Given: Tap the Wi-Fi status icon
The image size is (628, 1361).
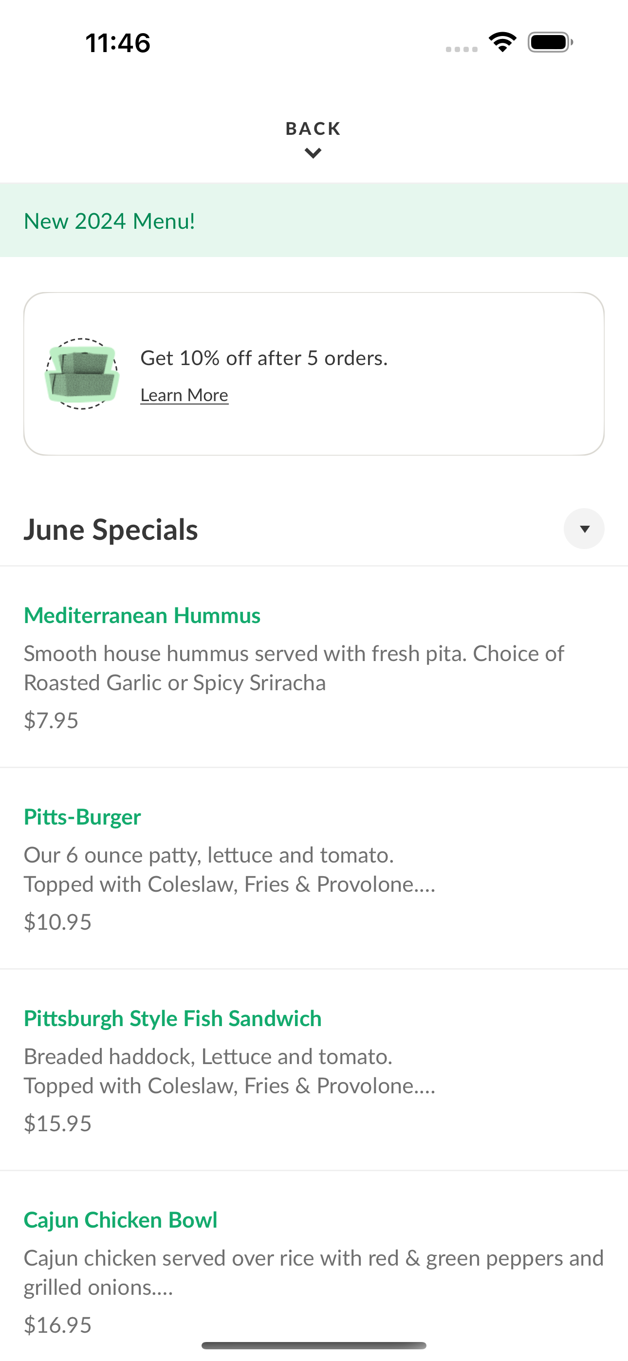Looking at the screenshot, I should pos(502,42).
